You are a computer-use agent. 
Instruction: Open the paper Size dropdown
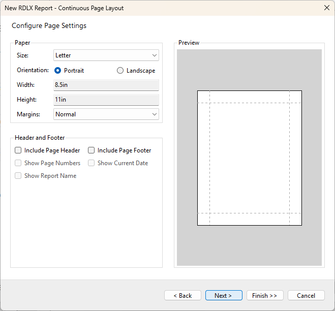pos(106,55)
